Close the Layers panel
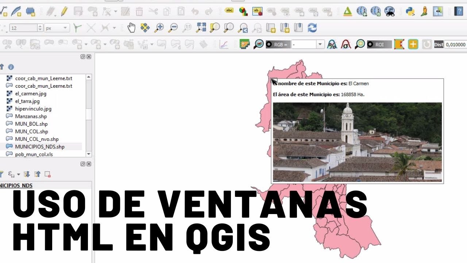This screenshot has width=467, height=263. coord(89,164)
